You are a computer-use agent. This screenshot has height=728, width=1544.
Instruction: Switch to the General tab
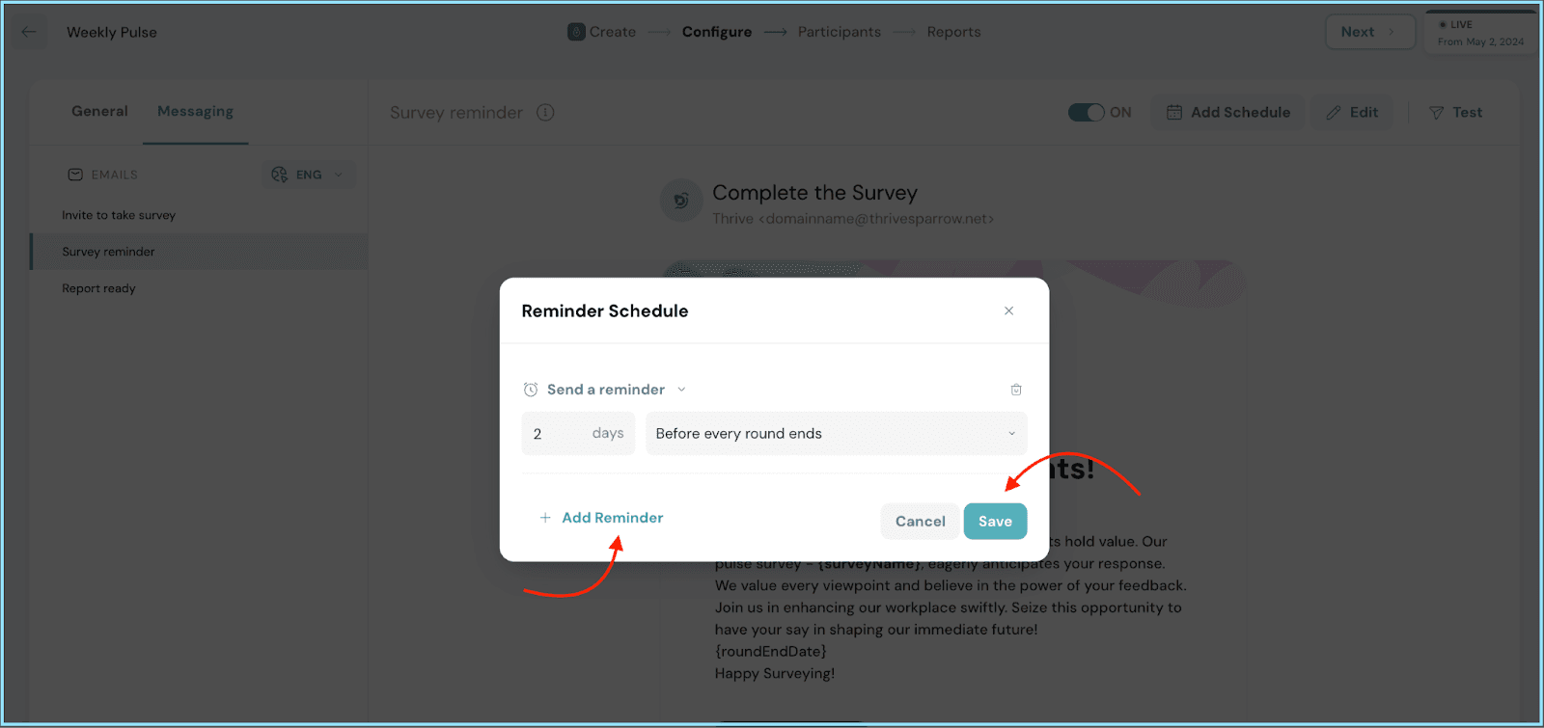coord(99,112)
